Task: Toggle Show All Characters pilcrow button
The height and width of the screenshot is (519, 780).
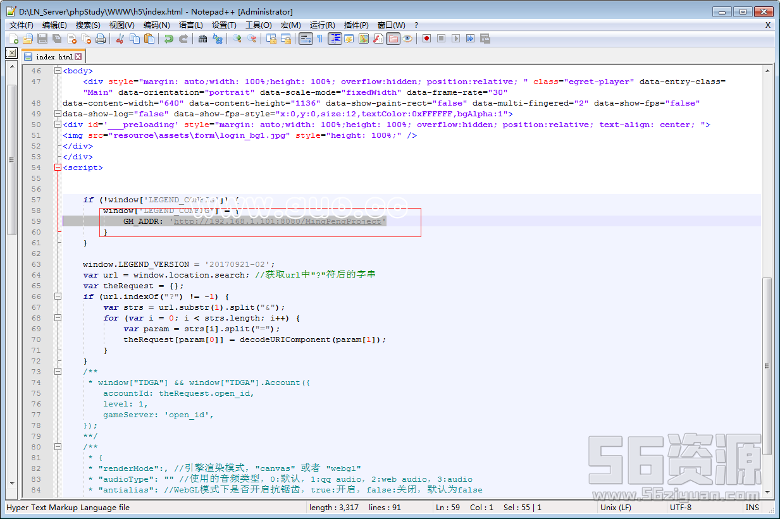Action: tap(319, 39)
